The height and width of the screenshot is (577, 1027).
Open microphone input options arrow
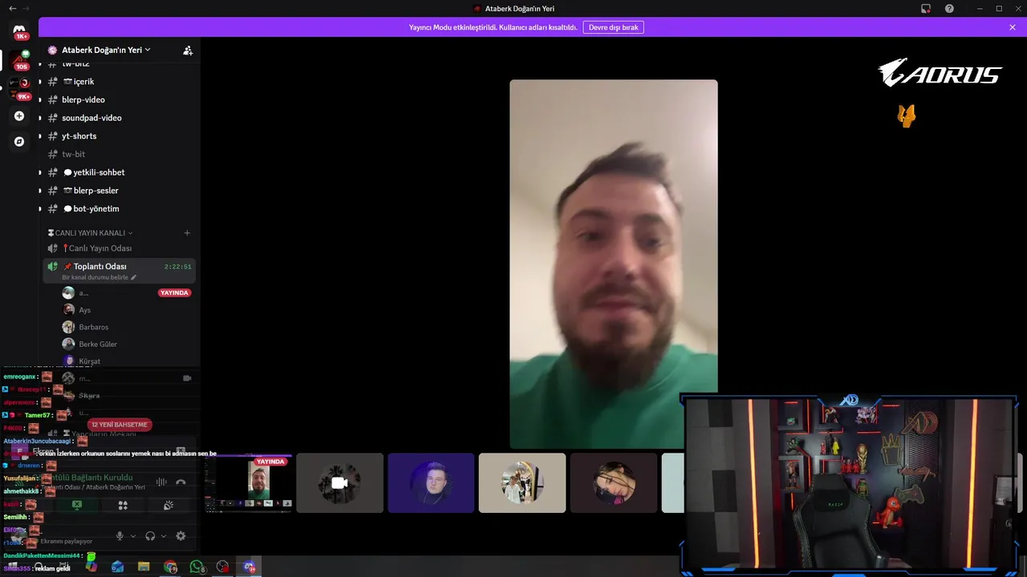coord(133,536)
